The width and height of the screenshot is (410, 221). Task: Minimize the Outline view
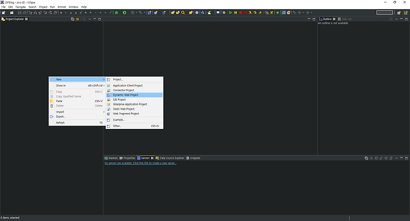[401, 19]
